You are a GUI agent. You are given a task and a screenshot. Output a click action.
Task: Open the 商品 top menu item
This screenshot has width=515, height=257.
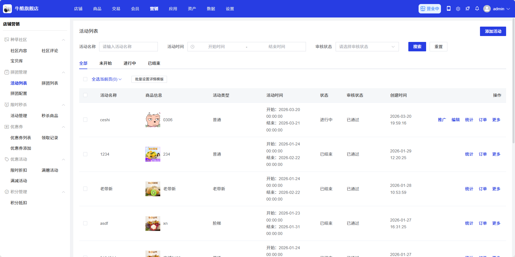(x=97, y=9)
